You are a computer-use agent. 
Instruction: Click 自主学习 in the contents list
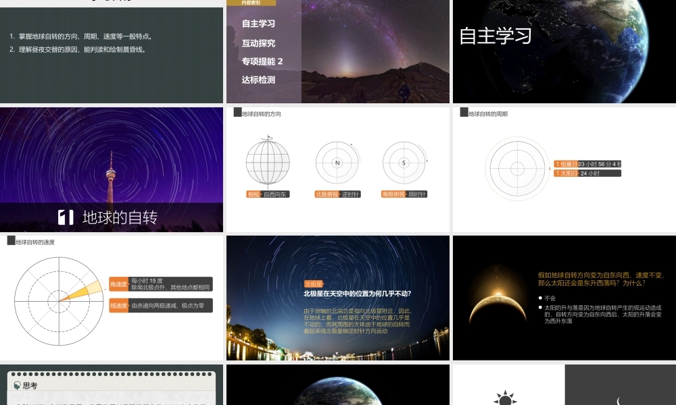click(258, 24)
